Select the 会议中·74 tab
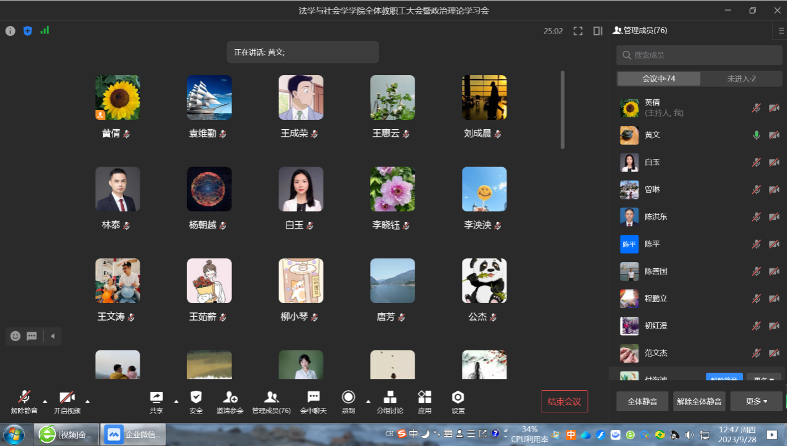 (x=658, y=79)
